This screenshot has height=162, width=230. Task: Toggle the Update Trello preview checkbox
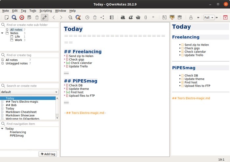(182, 55)
